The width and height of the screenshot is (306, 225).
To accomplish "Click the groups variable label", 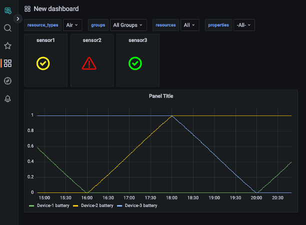I will coord(98,25).
